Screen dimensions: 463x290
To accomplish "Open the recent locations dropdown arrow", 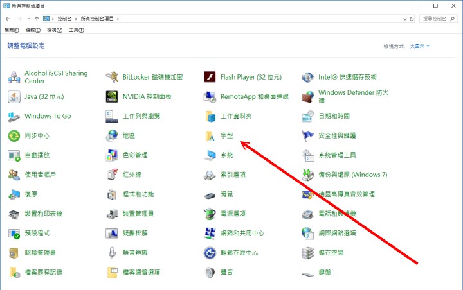I will coord(28,19).
